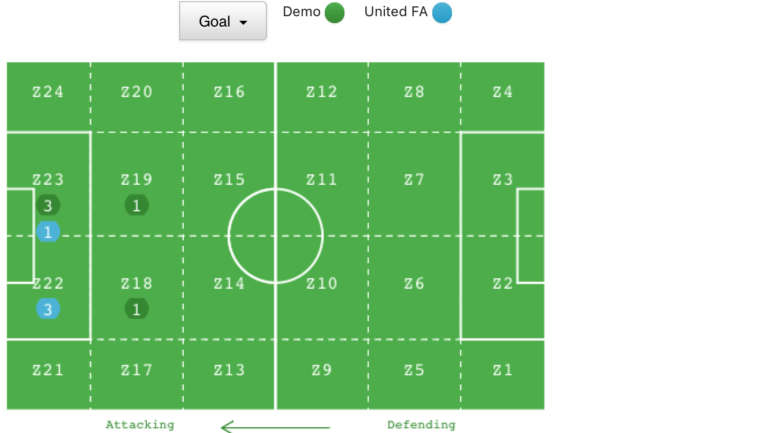This screenshot has width=771, height=433.
Task: Click the Z14 zone label
Action: point(229,283)
